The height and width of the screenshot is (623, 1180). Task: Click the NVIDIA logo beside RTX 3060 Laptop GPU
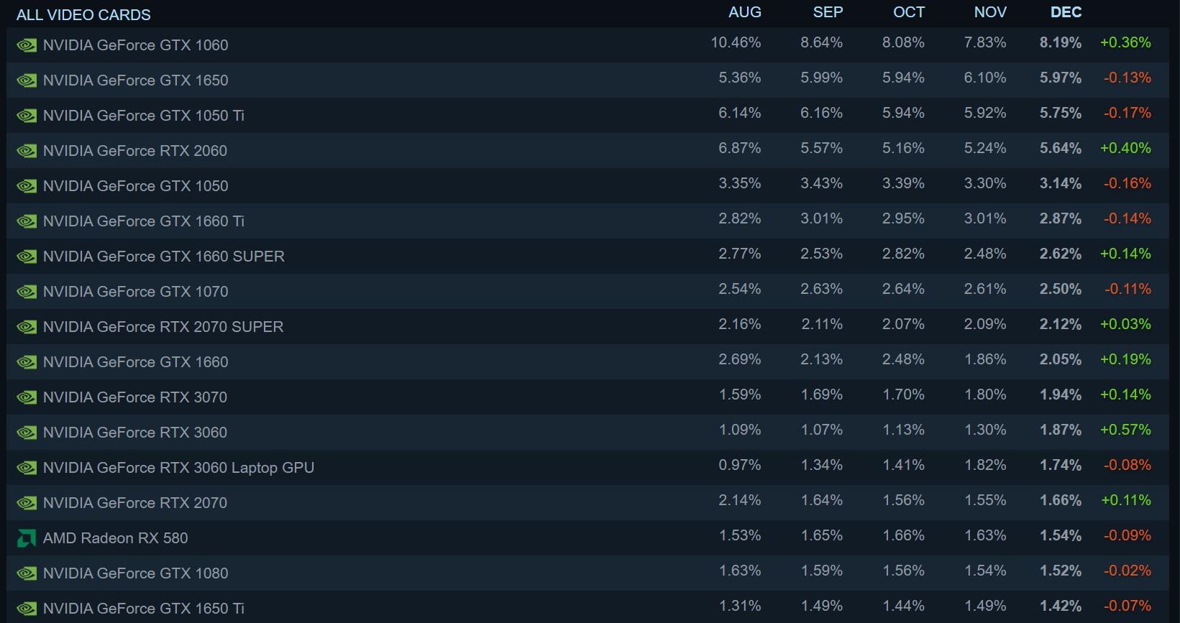[x=27, y=468]
